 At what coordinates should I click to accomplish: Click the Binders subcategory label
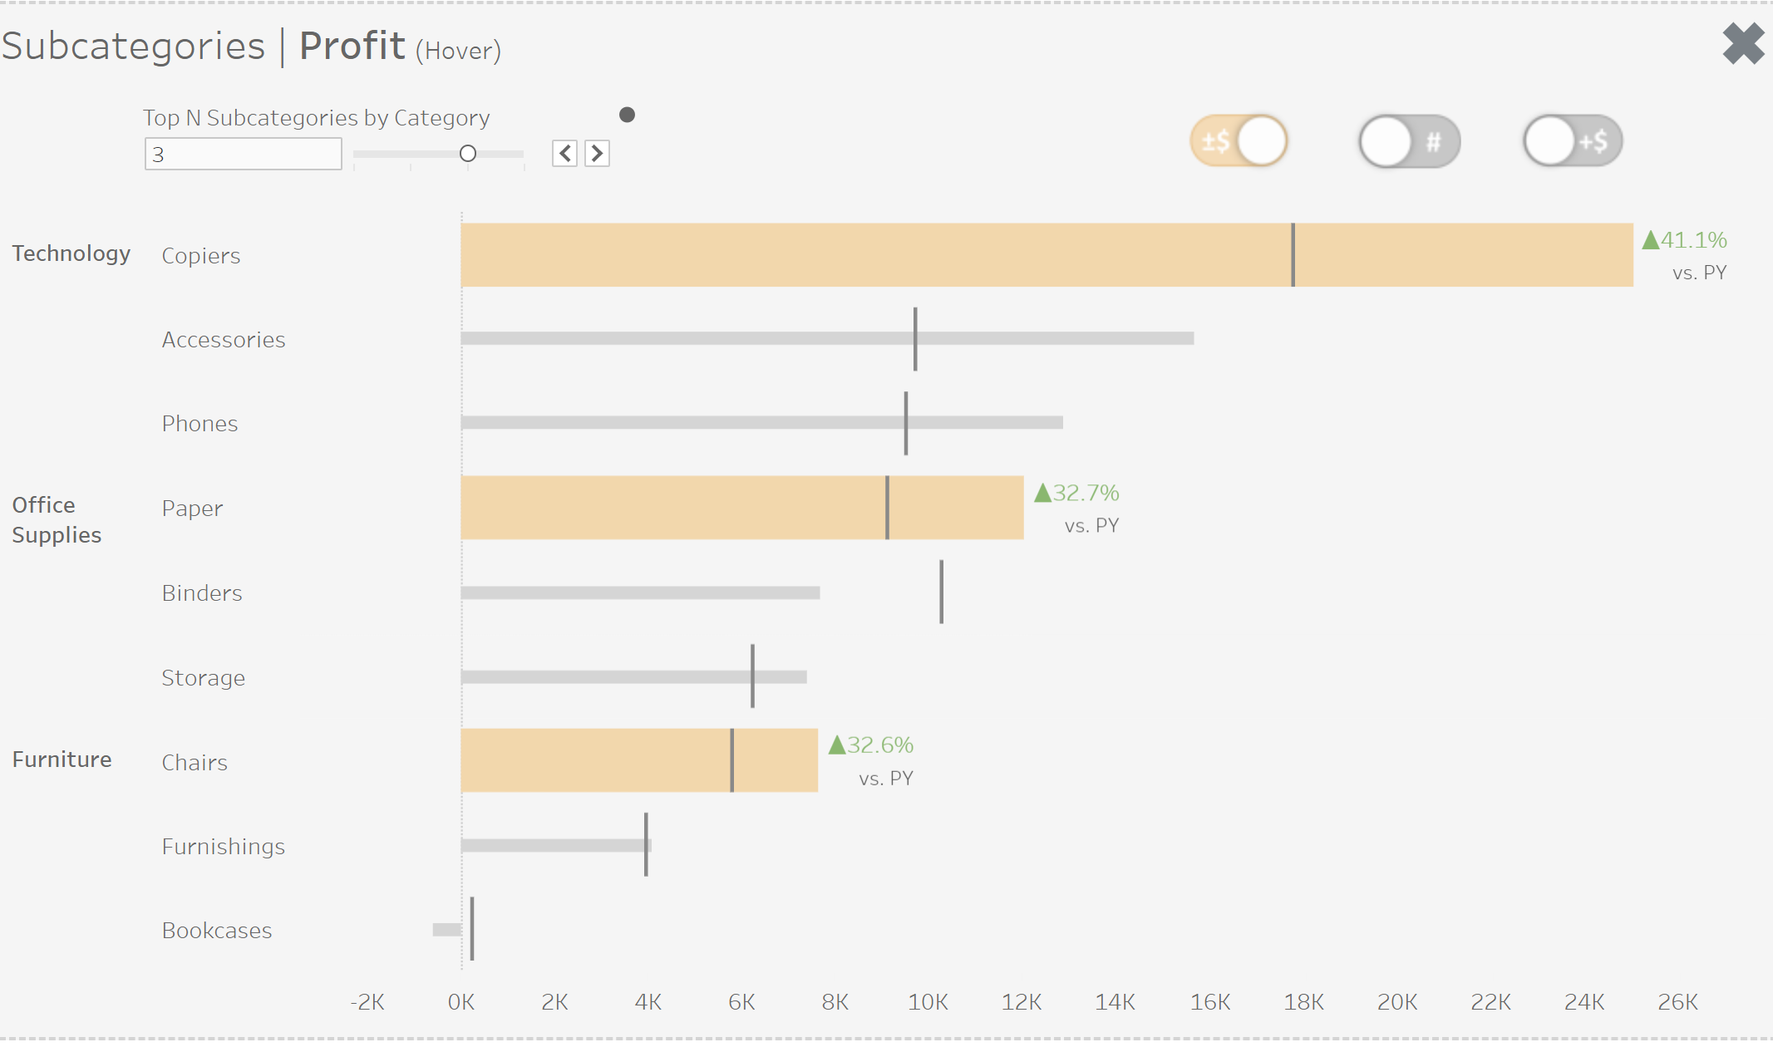coord(202,593)
